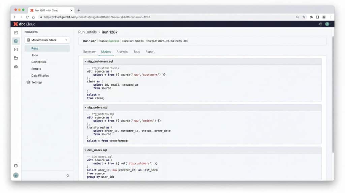
Task: Collapse the stg_orders.sql section
Action: 85,108
